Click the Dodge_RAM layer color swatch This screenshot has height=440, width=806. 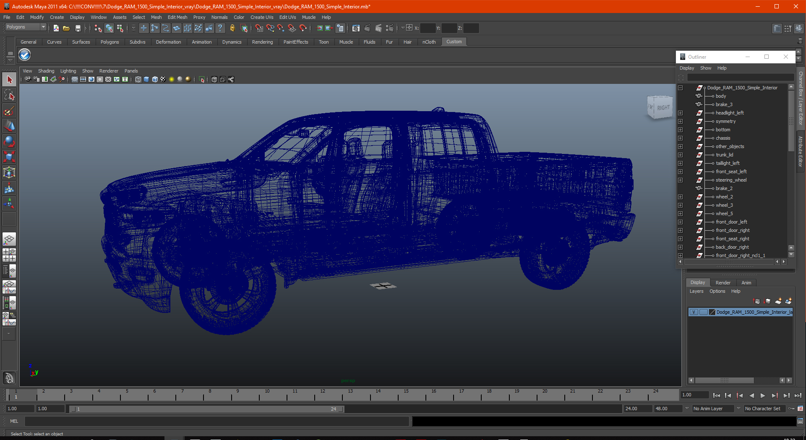click(712, 312)
